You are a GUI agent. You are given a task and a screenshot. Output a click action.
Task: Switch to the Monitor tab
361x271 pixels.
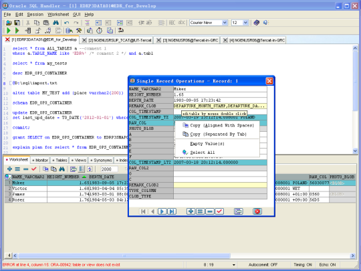coord(40,160)
